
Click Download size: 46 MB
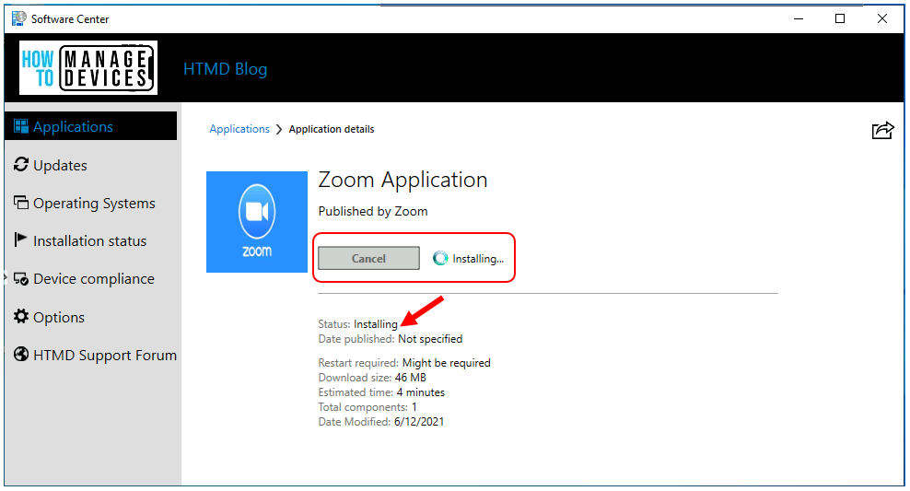[x=372, y=378]
